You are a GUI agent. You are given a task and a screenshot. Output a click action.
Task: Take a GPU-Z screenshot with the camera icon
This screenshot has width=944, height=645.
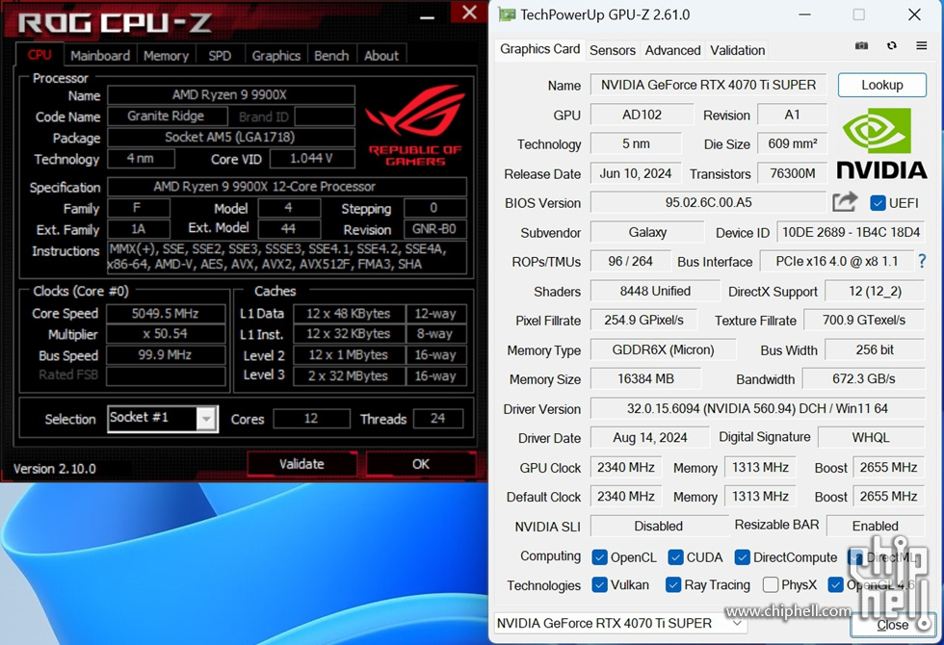click(x=861, y=46)
